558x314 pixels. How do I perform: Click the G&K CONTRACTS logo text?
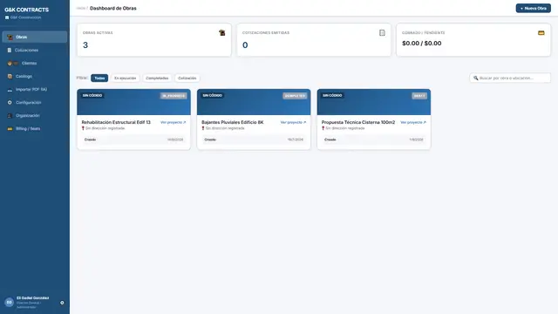pyautogui.click(x=27, y=10)
